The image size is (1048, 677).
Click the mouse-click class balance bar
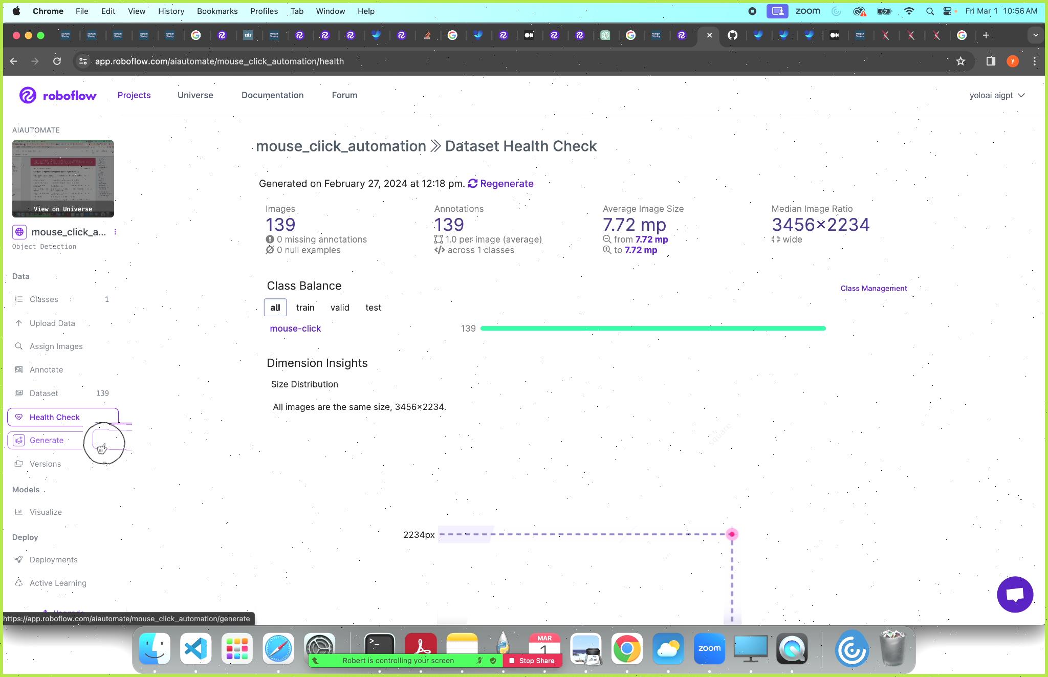[x=653, y=329]
